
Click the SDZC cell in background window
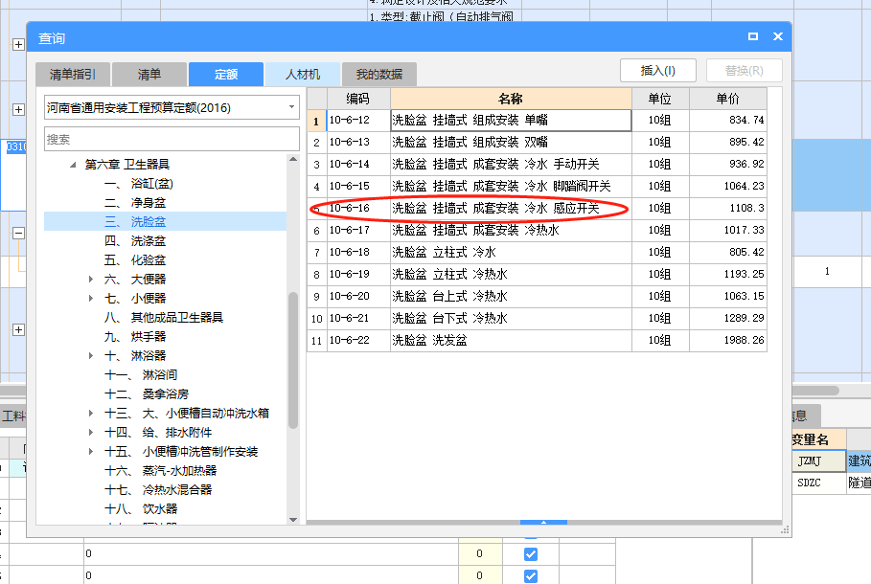819,483
